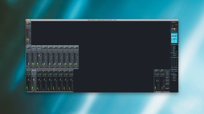Activate the Talkback button
This screenshot has width=204, height=114.
click(x=167, y=80)
